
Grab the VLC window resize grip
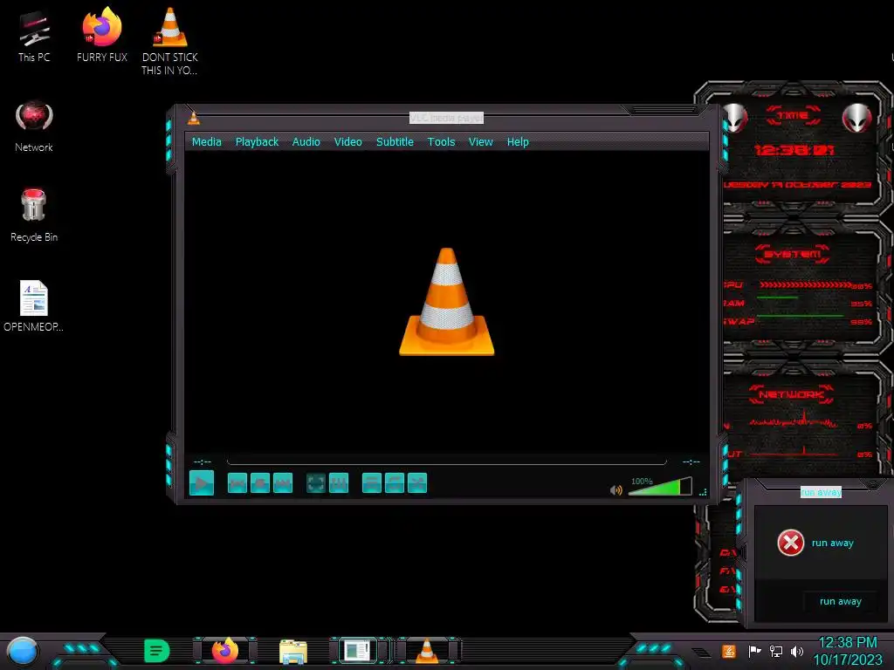pyautogui.click(x=703, y=492)
